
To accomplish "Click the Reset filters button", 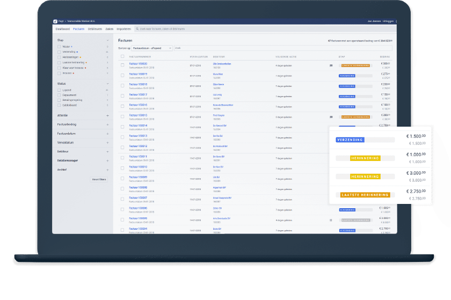I will (99, 179).
